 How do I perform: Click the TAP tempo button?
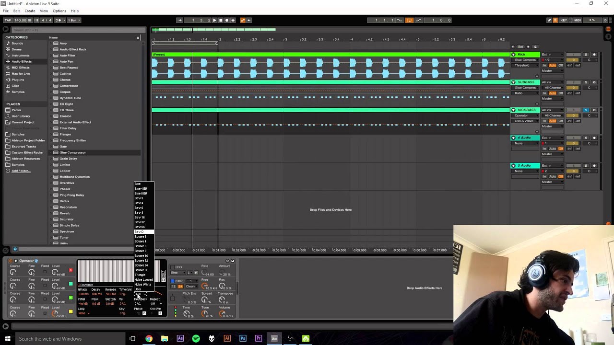tap(8, 20)
